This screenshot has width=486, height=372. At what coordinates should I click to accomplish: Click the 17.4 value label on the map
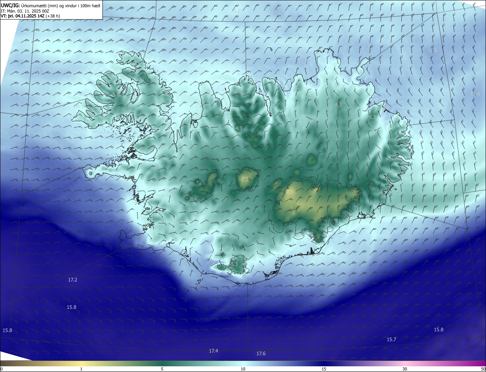[x=213, y=351]
